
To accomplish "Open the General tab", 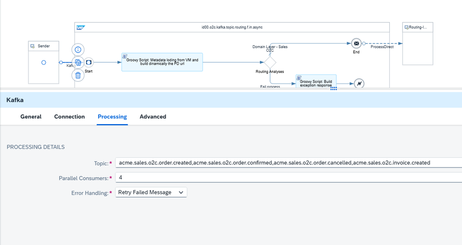I will point(31,117).
